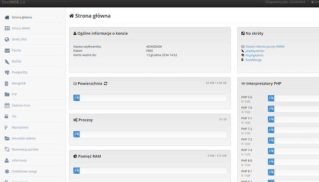This screenshot has width=319, height=182.
Task: Click the MongoDB database icon
Action: tap(6, 84)
